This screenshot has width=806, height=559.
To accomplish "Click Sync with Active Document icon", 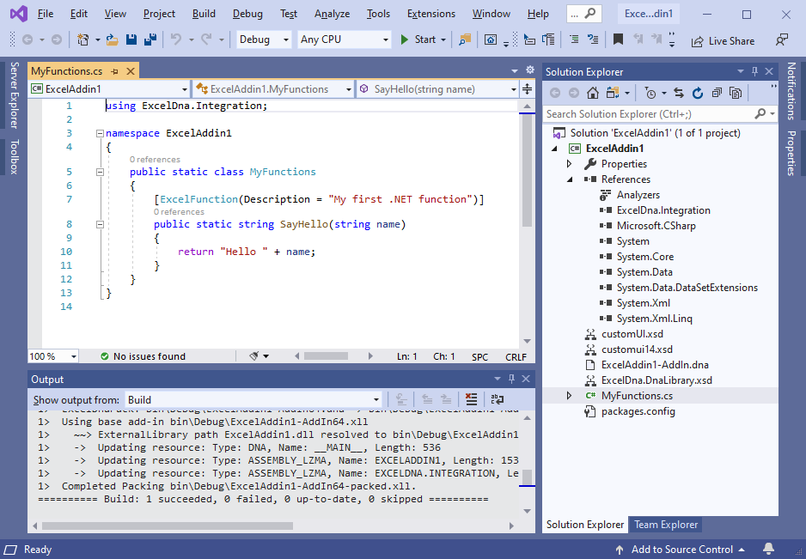I will click(x=679, y=93).
